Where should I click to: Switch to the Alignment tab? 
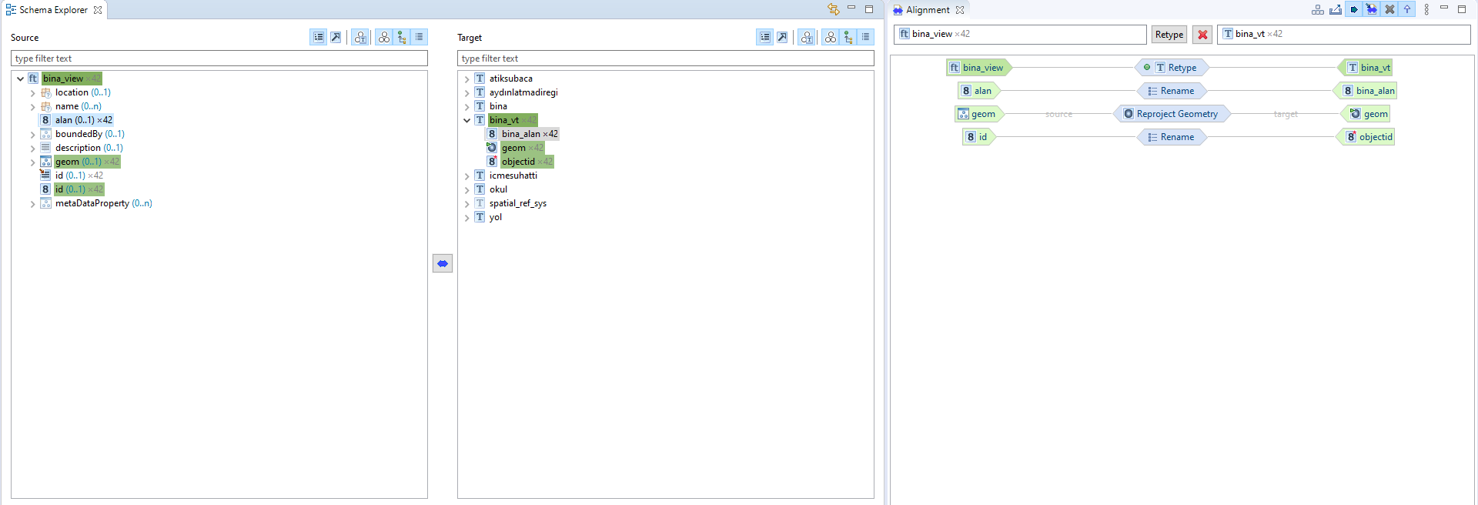point(928,10)
